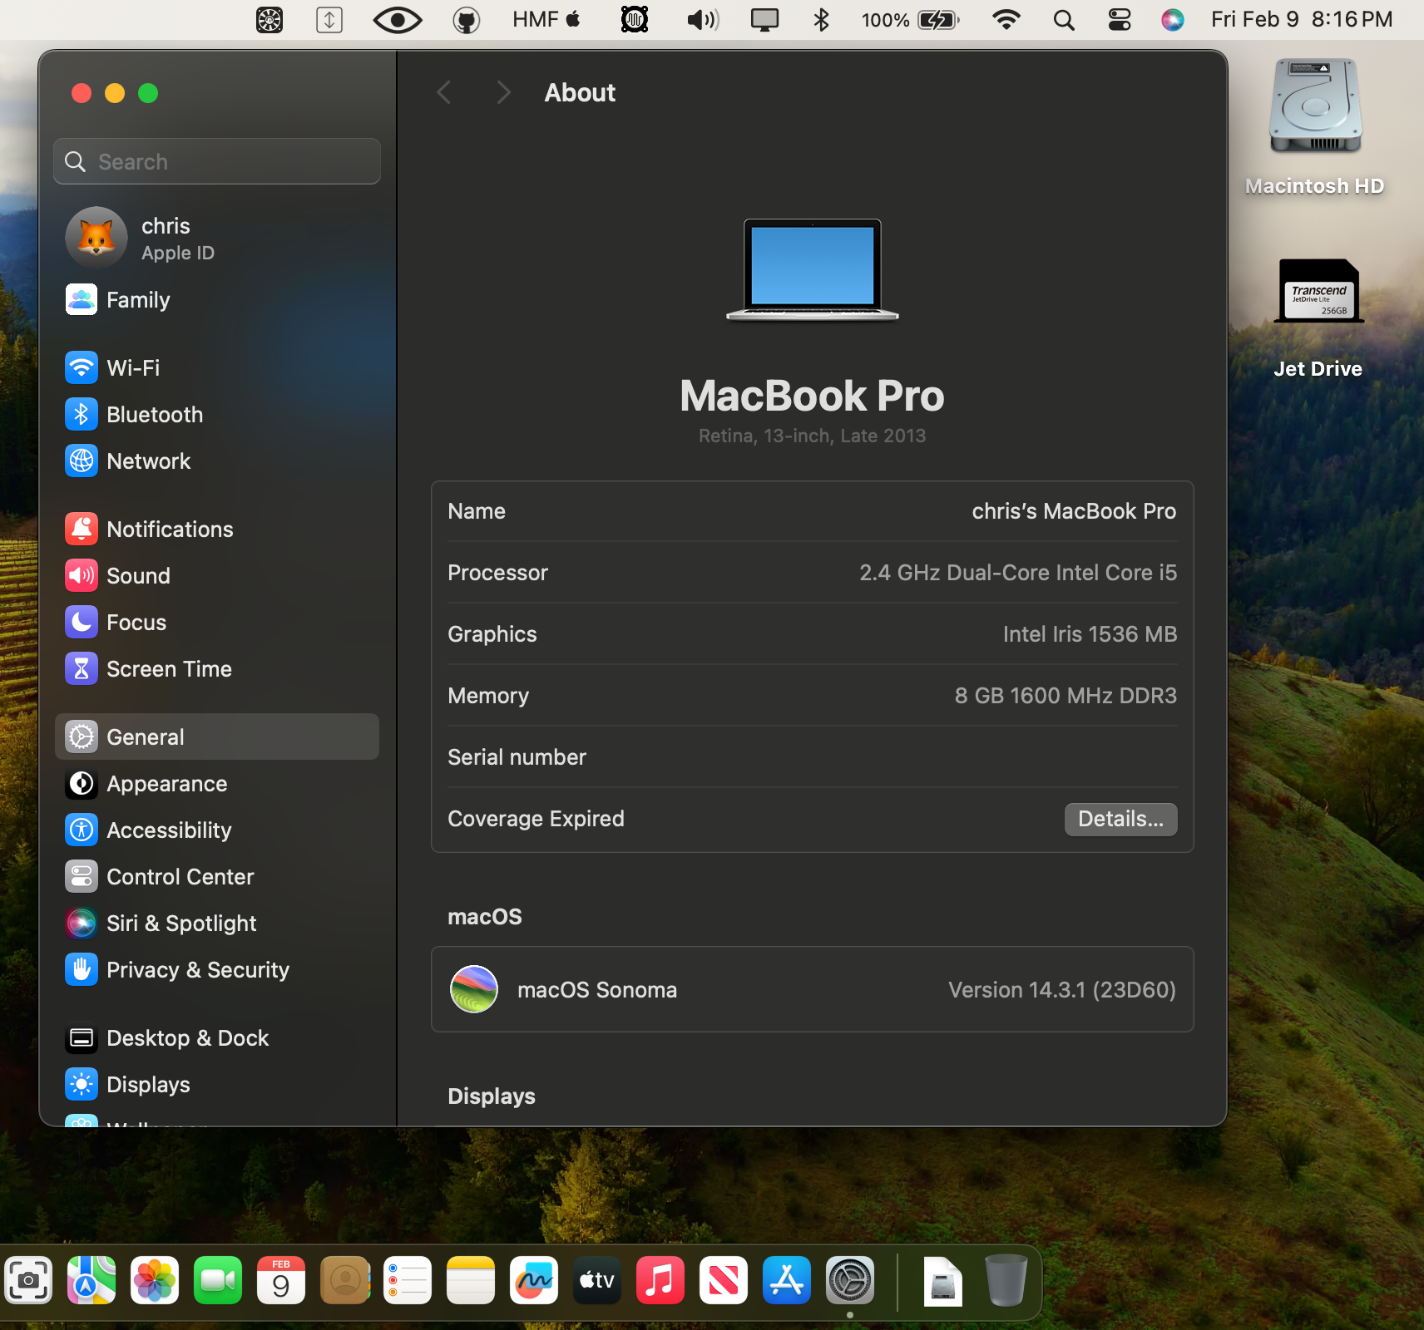Screen dimensions: 1424x1330
Task: Click the Processor value 2.4 GHz Dual-Core
Action: coord(1018,573)
